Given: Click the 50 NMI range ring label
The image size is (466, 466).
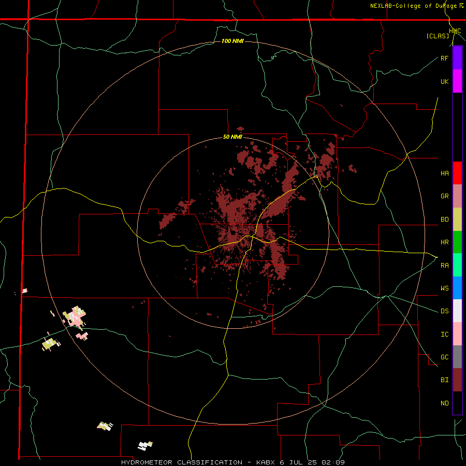Looking at the screenshot, I should click(x=232, y=137).
